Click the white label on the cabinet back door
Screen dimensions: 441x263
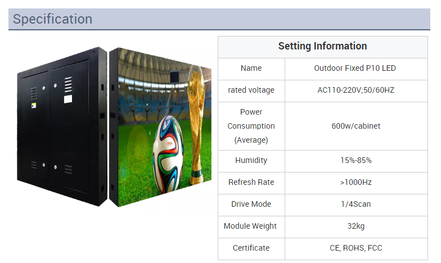point(67,99)
